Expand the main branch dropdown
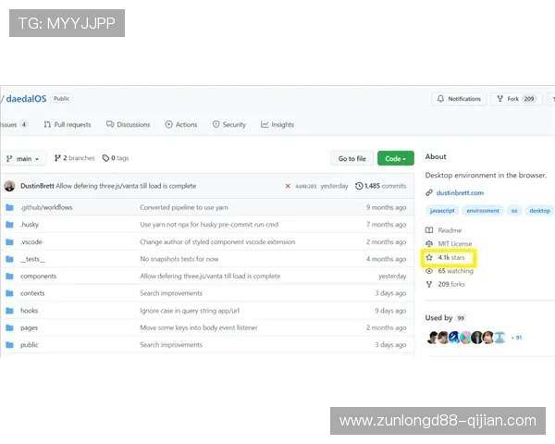The height and width of the screenshot is (444, 555). (24, 158)
